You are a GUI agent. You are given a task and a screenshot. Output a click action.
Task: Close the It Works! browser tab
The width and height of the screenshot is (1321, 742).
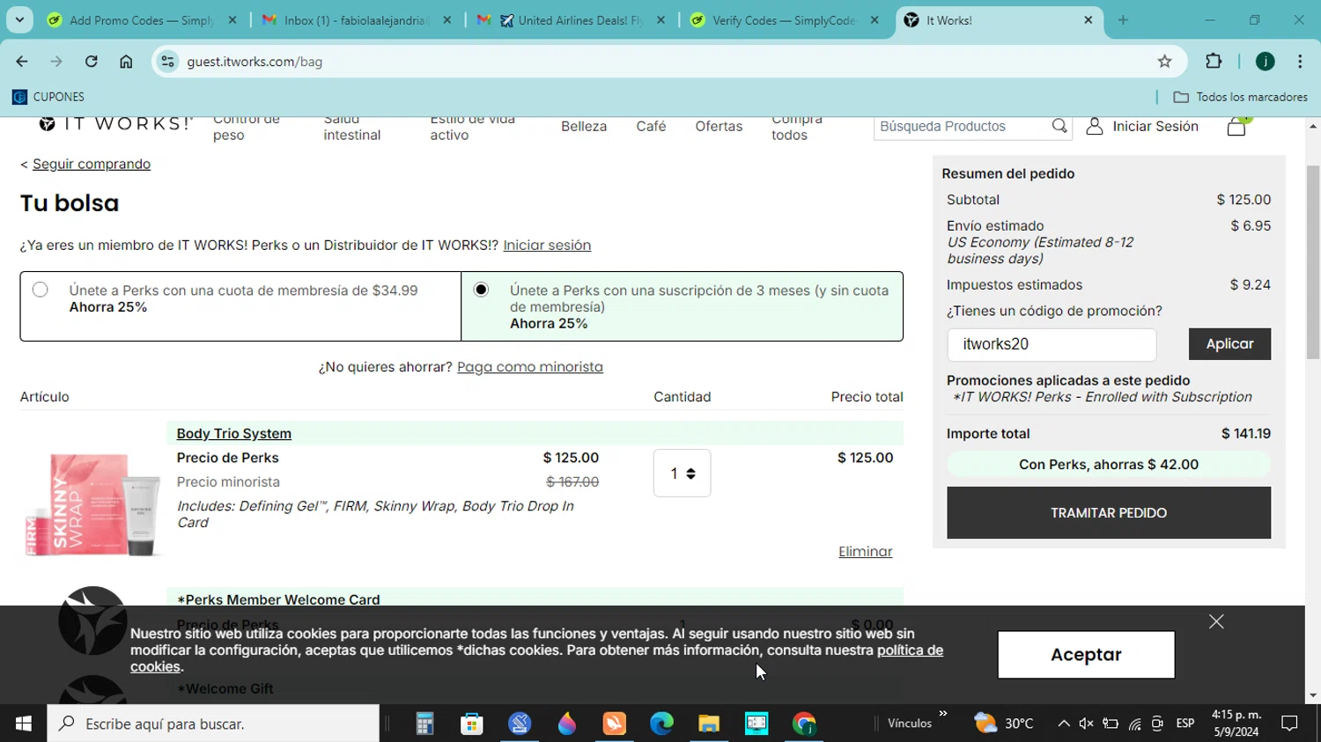tap(1089, 19)
